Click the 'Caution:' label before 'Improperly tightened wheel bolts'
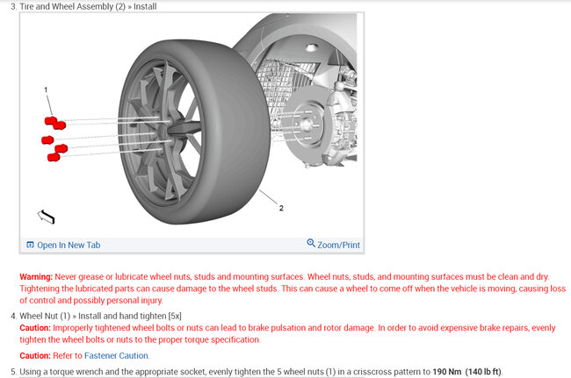571x378 pixels. click(35, 328)
